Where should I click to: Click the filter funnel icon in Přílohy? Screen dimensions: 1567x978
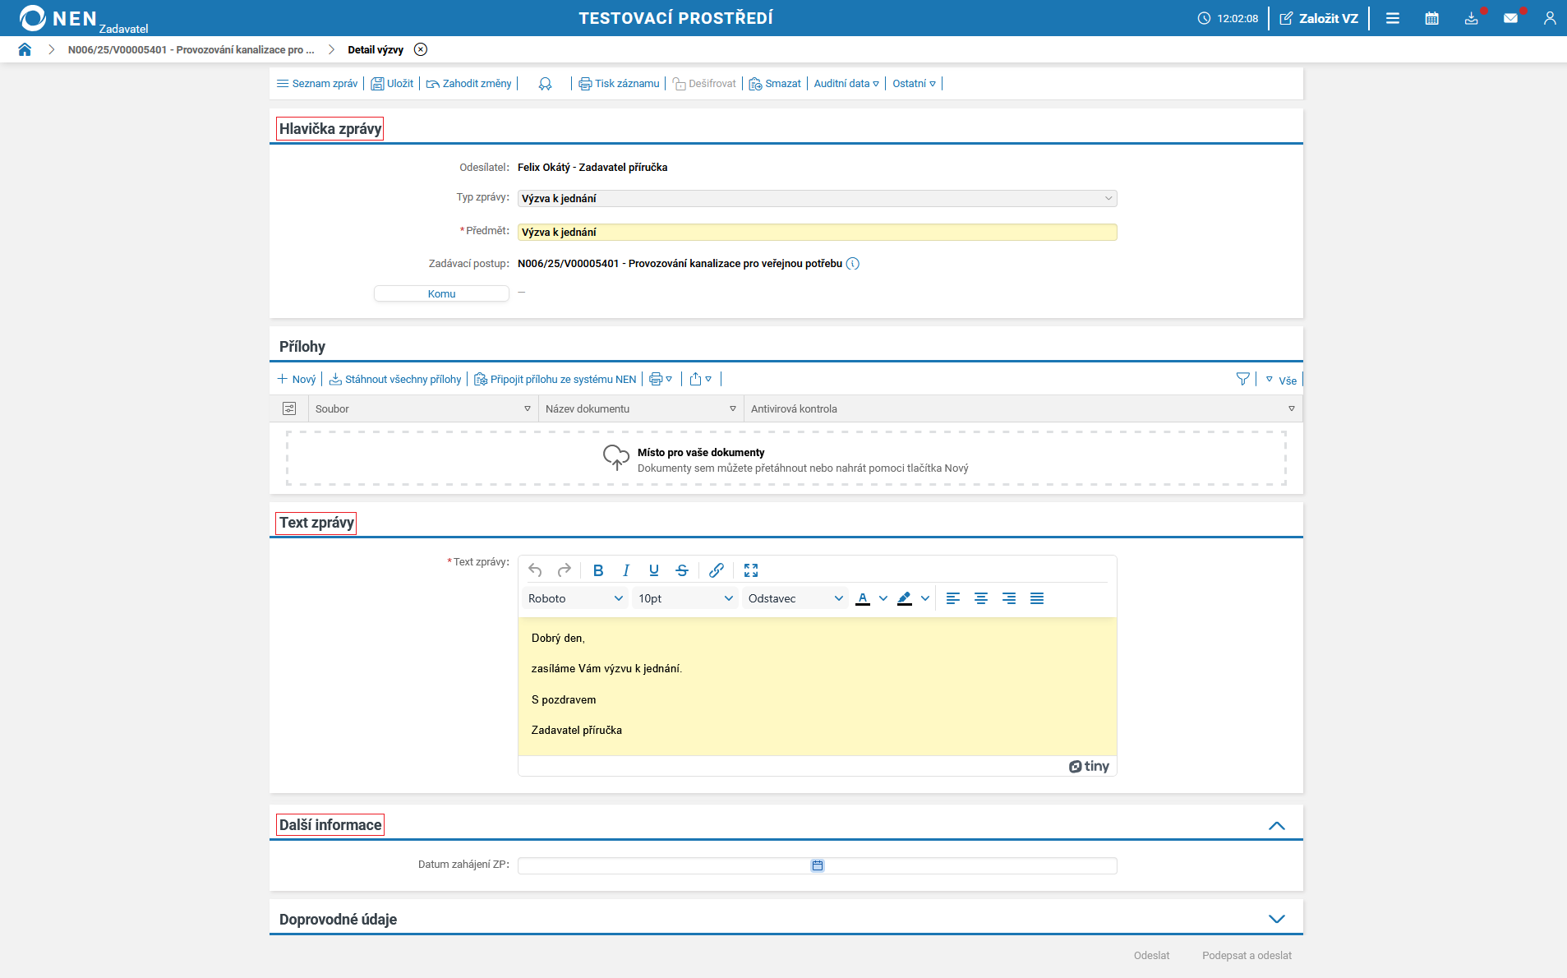[1242, 380]
